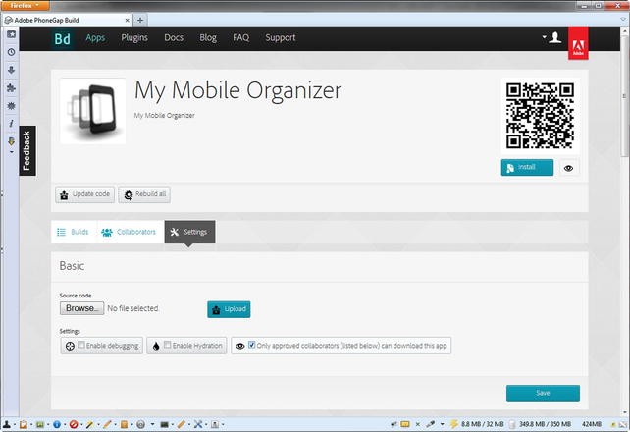Click the Update code button
This screenshot has width=630, height=432.
[84, 194]
